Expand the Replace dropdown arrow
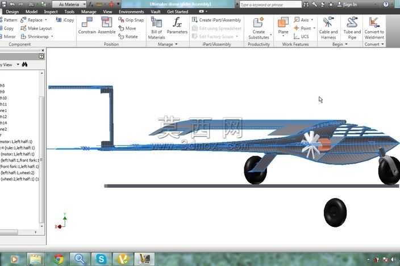This screenshot has height=266, width=400. pyautogui.click(x=46, y=20)
